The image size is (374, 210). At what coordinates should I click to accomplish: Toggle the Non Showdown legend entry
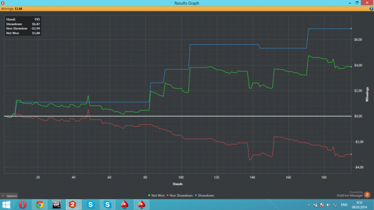point(180,196)
